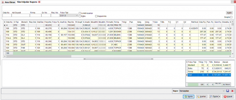Click the Çıkış column header
The width and height of the screenshot is (236, 100).
tap(148, 22)
